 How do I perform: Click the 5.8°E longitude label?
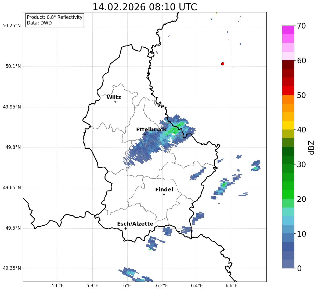[x=92, y=286]
